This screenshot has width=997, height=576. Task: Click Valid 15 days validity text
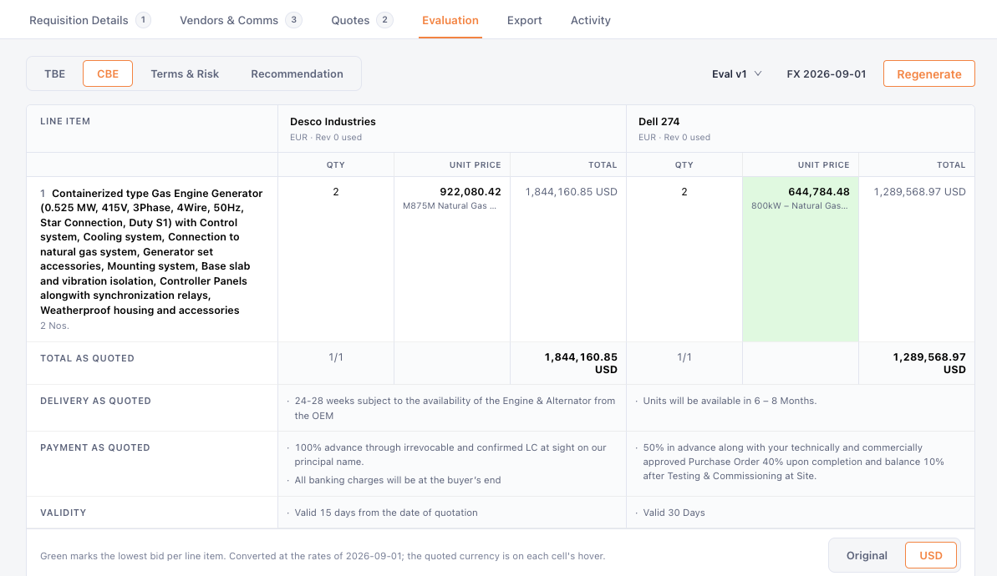[x=386, y=513]
